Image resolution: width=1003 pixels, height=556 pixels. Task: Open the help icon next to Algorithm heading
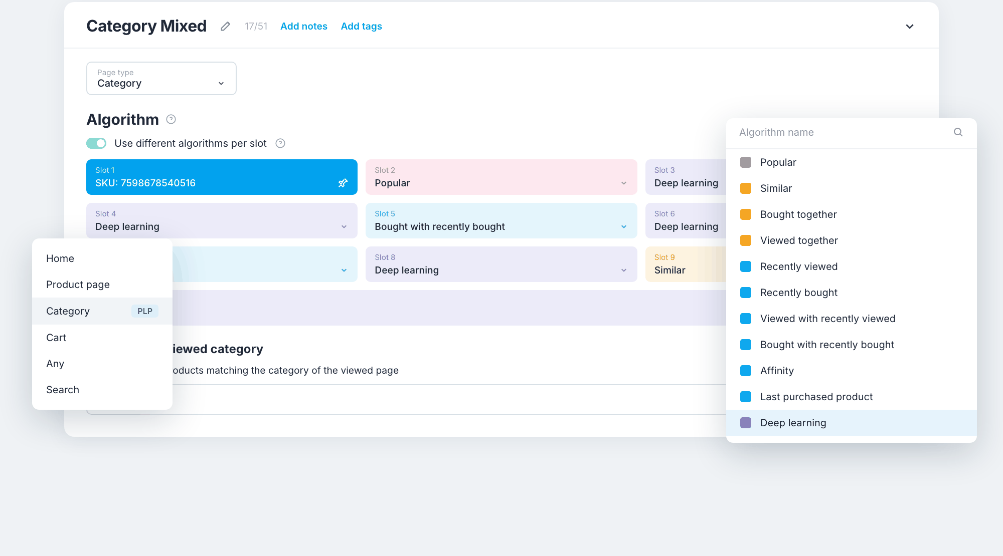(171, 119)
